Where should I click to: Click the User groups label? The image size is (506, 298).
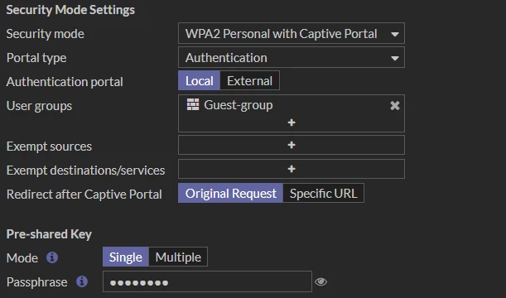point(39,106)
